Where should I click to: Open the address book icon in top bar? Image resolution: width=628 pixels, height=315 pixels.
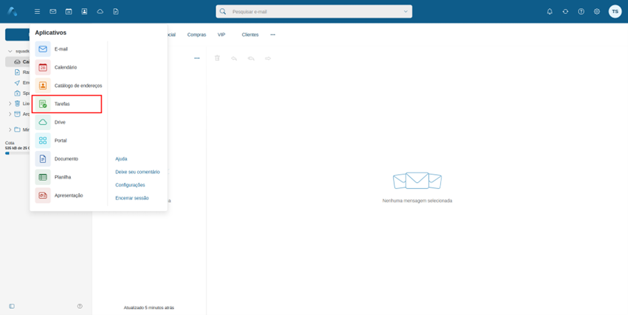pyautogui.click(x=84, y=12)
